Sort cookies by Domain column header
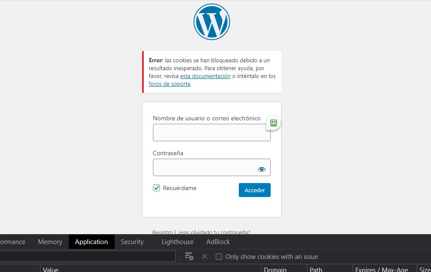This screenshot has width=431, height=272. pos(284,269)
